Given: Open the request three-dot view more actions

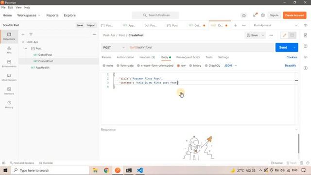Looking at the screenshot, I should (x=271, y=35).
